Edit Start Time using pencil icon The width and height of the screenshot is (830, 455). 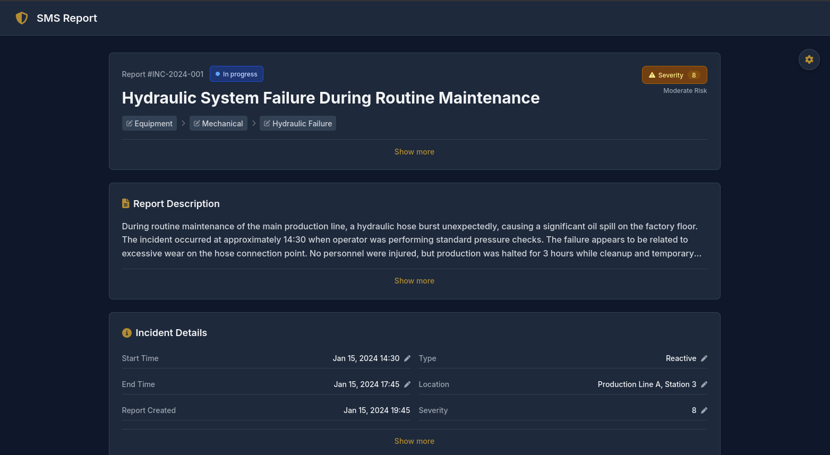(407, 358)
